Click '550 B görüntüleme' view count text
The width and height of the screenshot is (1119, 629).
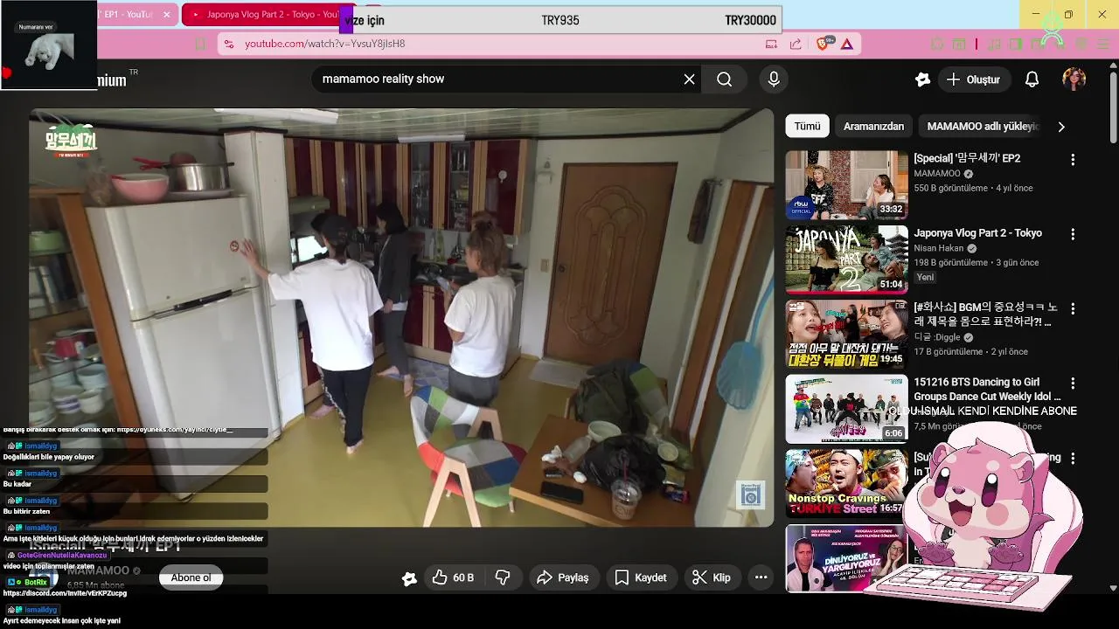950,189
